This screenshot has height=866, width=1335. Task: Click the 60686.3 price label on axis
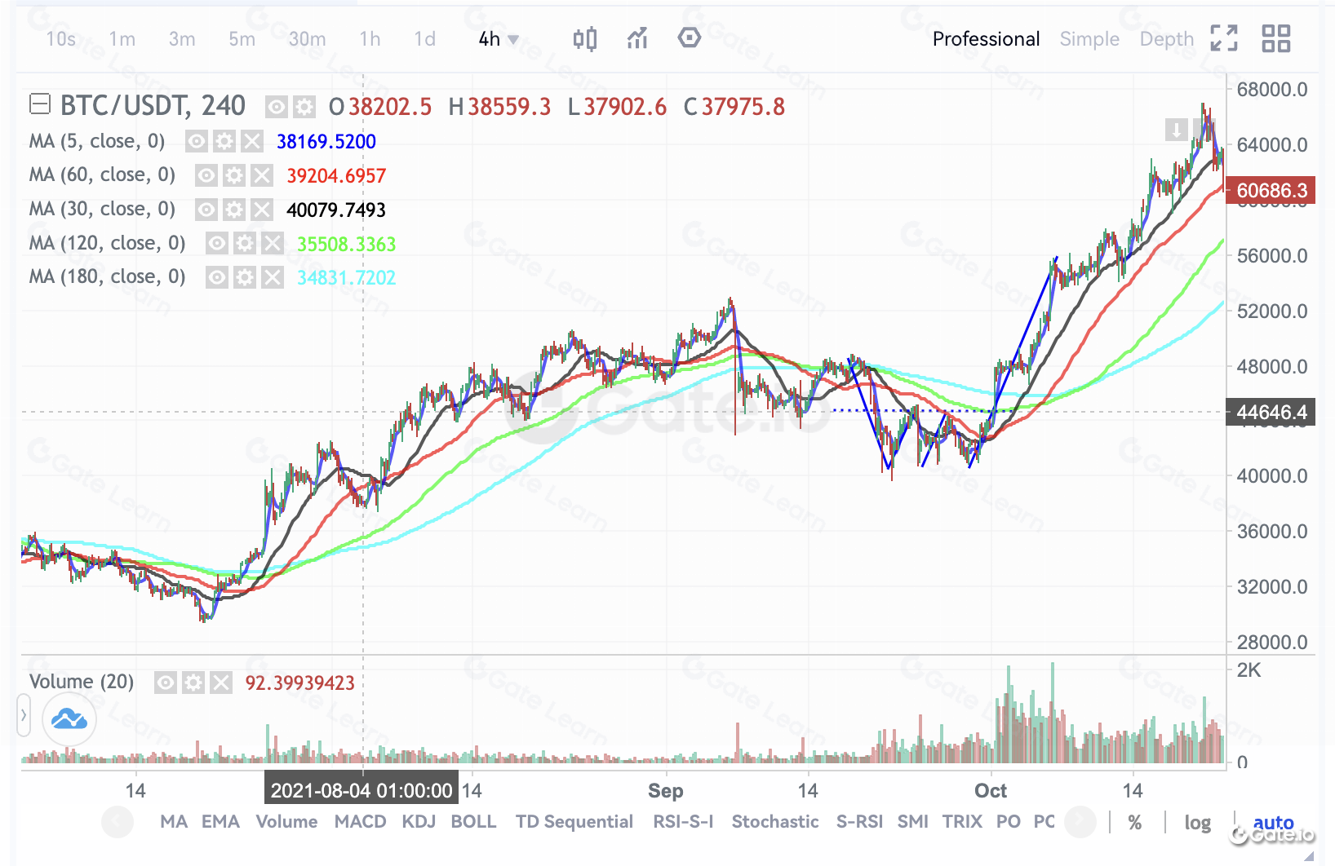click(1271, 191)
